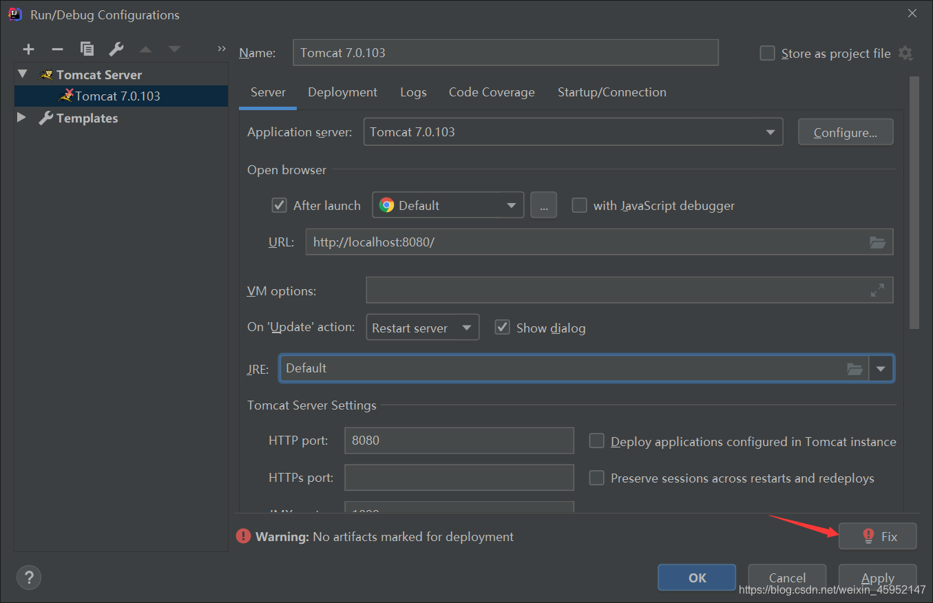Open edit templates wrench icon
This screenshot has height=603, width=933.
pyautogui.click(x=116, y=49)
